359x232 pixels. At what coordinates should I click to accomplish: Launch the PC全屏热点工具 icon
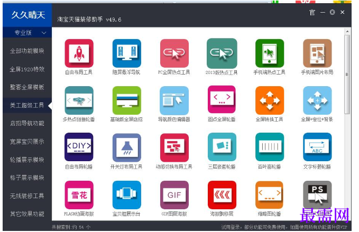pyautogui.click(x=174, y=53)
